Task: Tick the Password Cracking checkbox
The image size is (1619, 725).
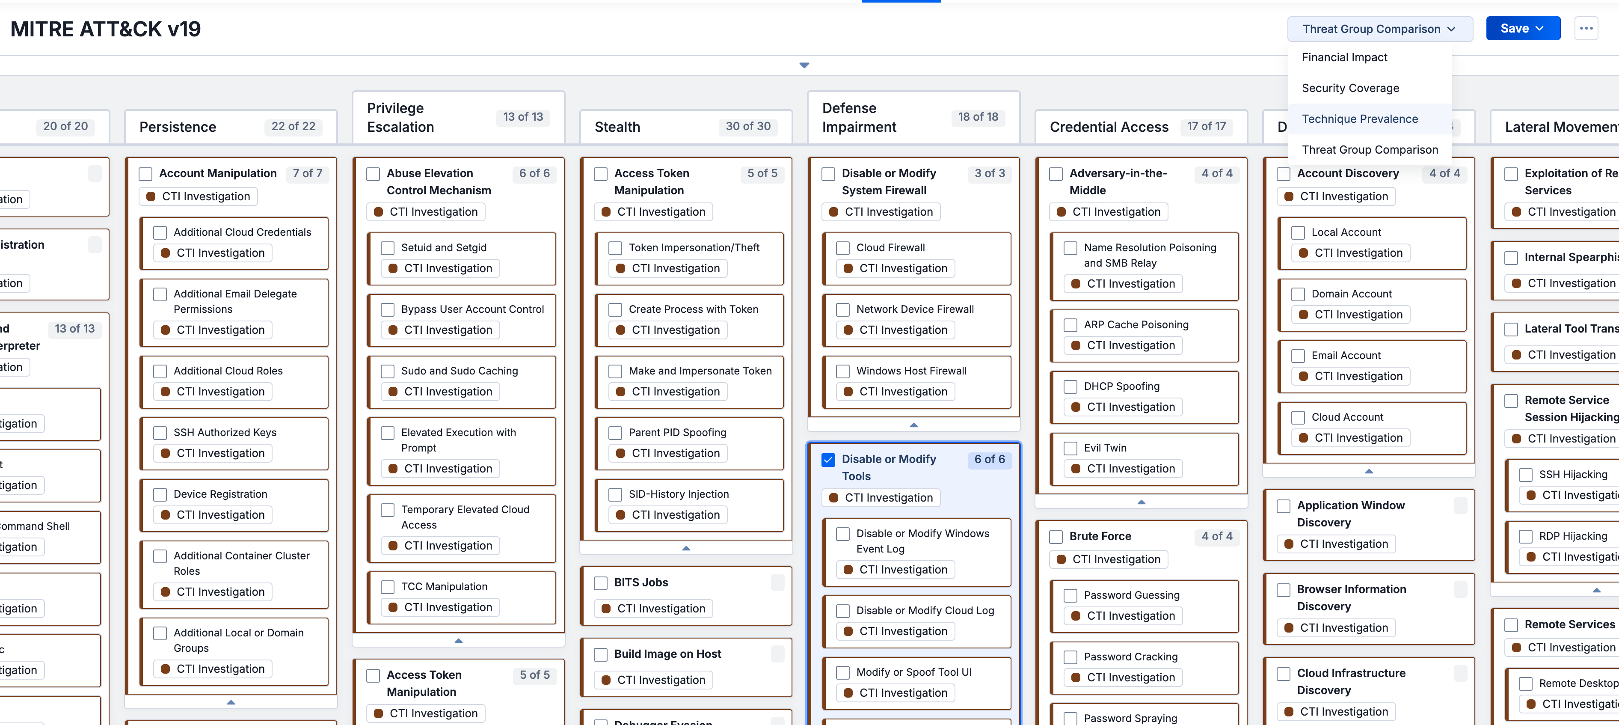Action: pos(1070,657)
